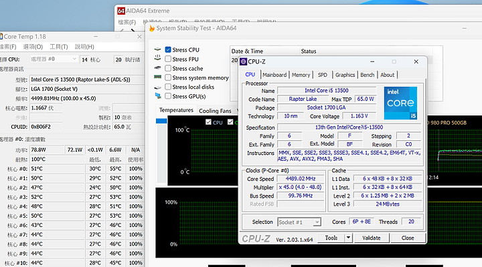The height and width of the screenshot is (267, 482).
Task: Open the About tab in CPU-Z
Action: [388, 75]
